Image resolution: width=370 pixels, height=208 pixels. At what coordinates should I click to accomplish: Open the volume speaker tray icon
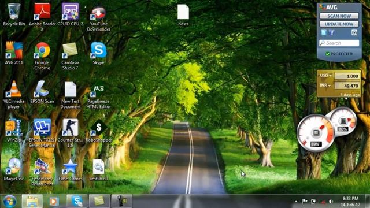click(331, 201)
